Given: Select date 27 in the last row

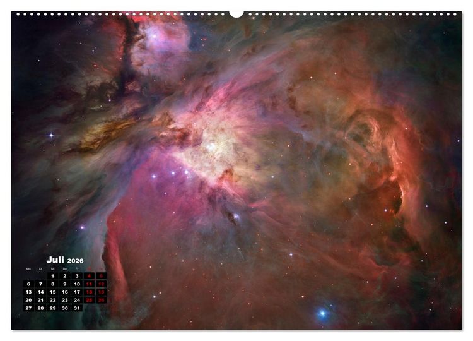Looking at the screenshot, I should tap(28, 308).
